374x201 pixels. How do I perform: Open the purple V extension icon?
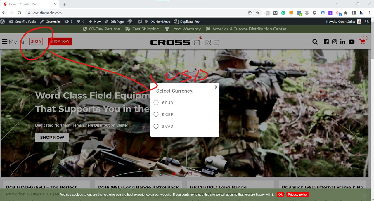click(330, 13)
